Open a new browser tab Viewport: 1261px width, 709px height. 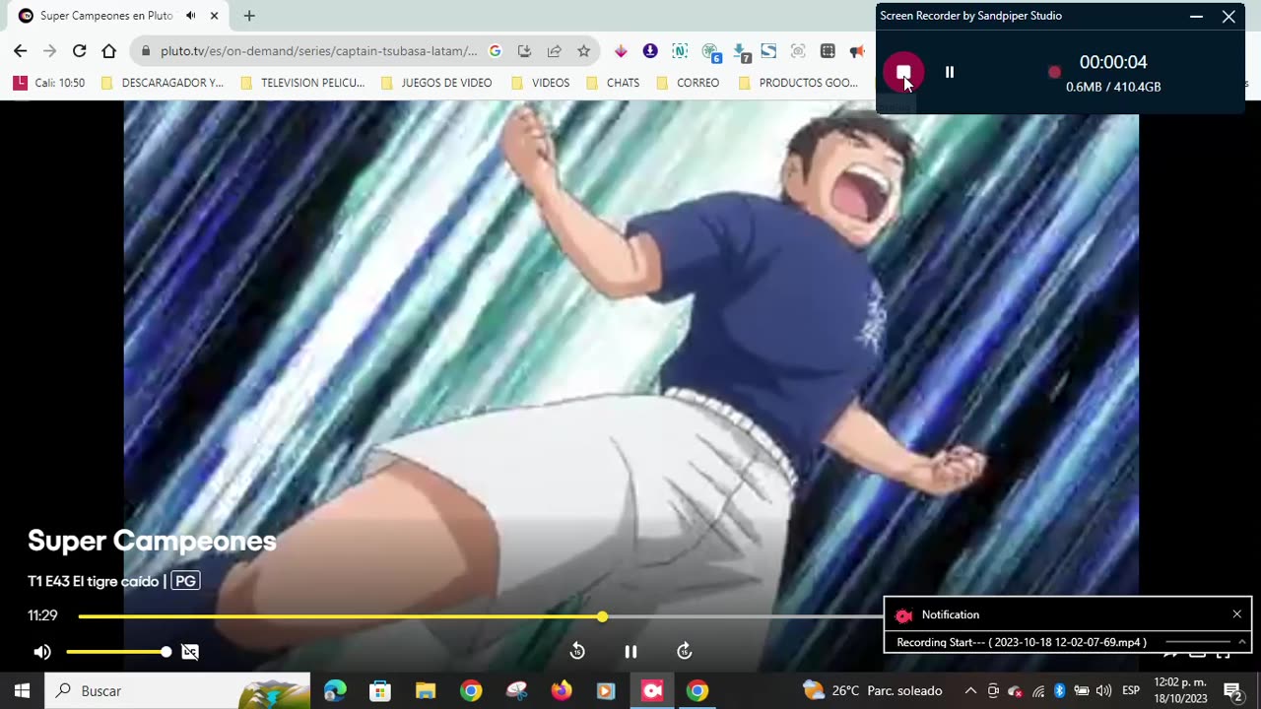(249, 16)
